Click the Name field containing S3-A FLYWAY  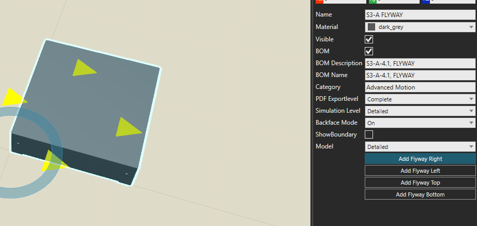[x=420, y=15]
